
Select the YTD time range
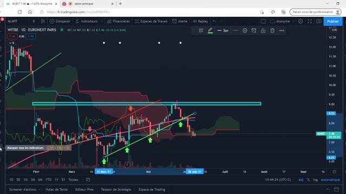pos(48,179)
